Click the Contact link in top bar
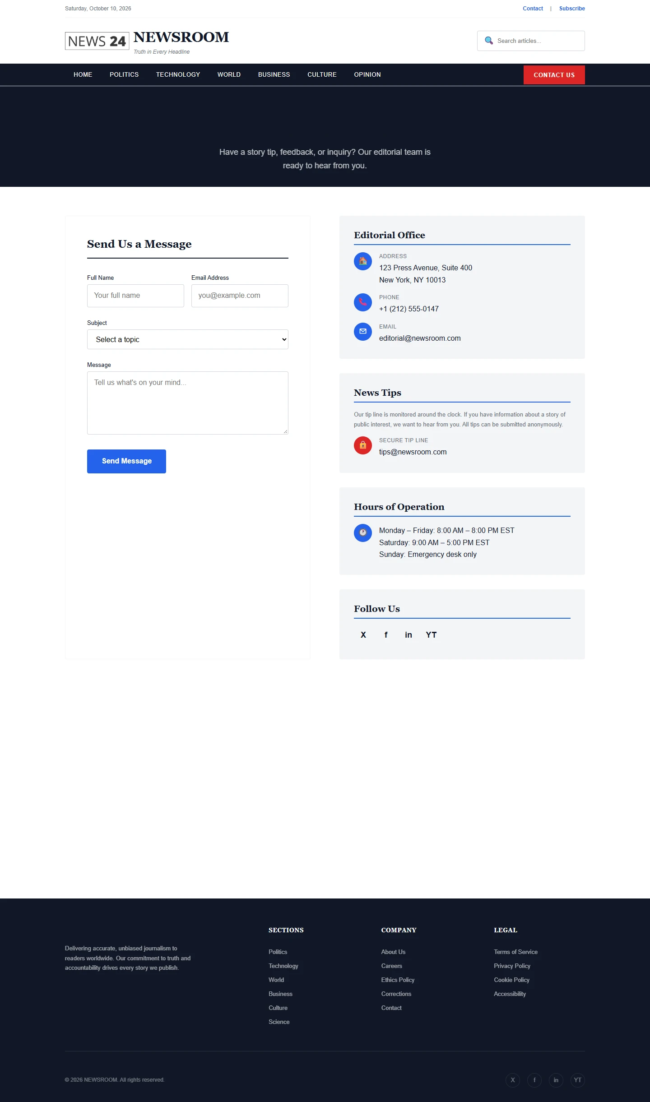The width and height of the screenshot is (650, 1102). 533,9
